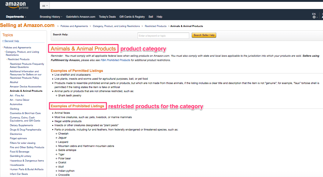This screenshot has width=323, height=177.
Task: Open Restricted Products Frequently Asked Questions
Action: pos(27,65)
